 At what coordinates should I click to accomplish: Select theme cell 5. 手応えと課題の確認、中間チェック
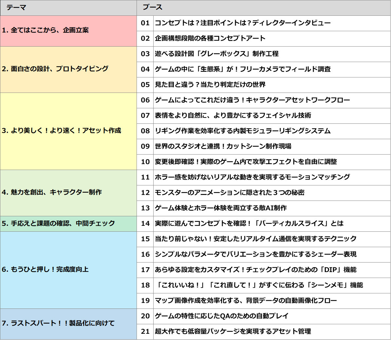click(68, 224)
